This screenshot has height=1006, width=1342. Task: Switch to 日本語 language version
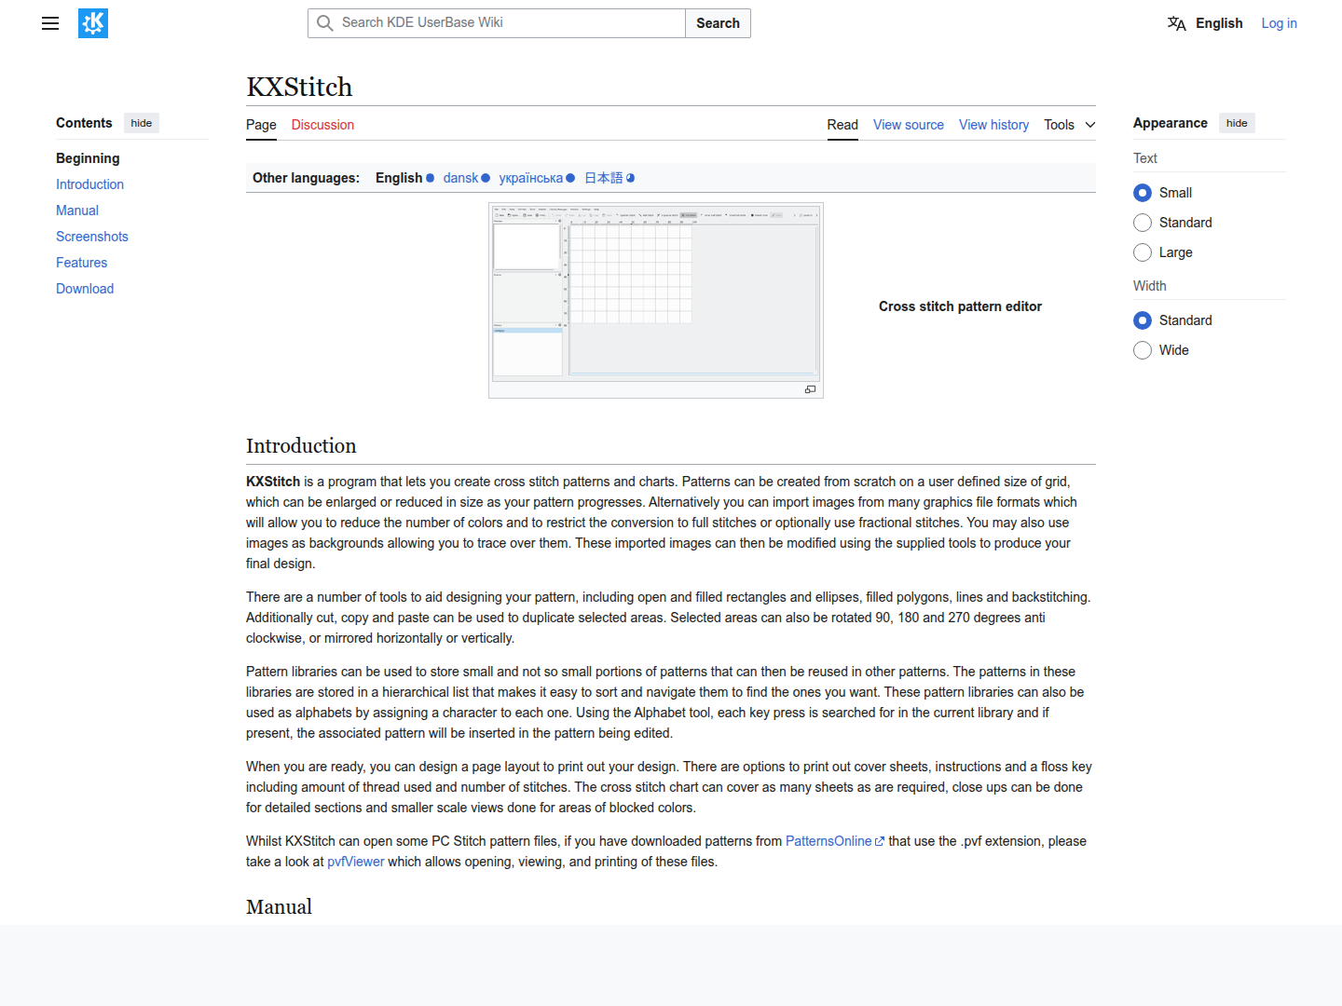pyautogui.click(x=604, y=178)
